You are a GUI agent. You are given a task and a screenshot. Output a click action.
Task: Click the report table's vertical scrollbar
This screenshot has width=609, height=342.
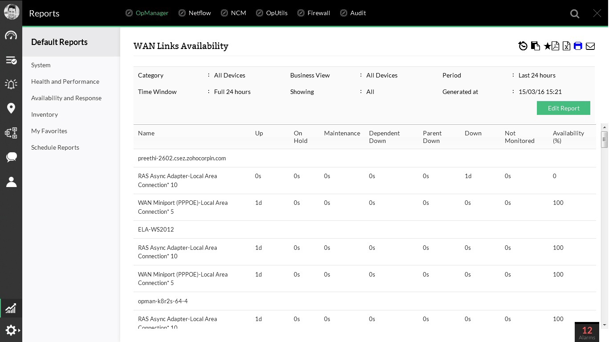point(604,139)
